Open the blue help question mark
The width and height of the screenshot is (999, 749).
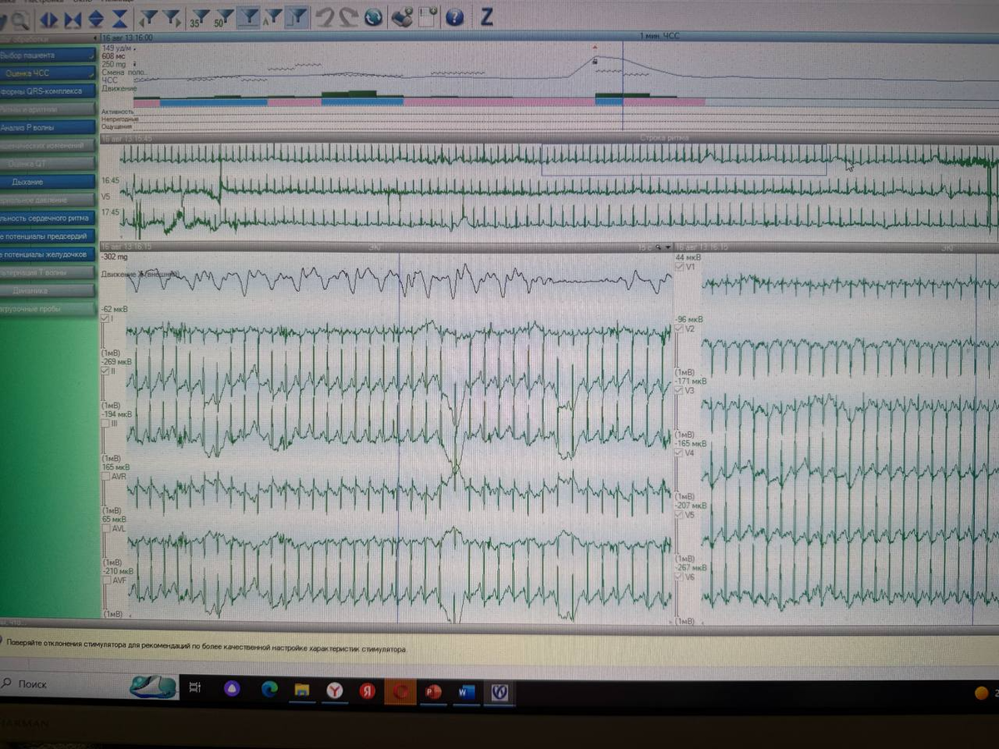(454, 17)
